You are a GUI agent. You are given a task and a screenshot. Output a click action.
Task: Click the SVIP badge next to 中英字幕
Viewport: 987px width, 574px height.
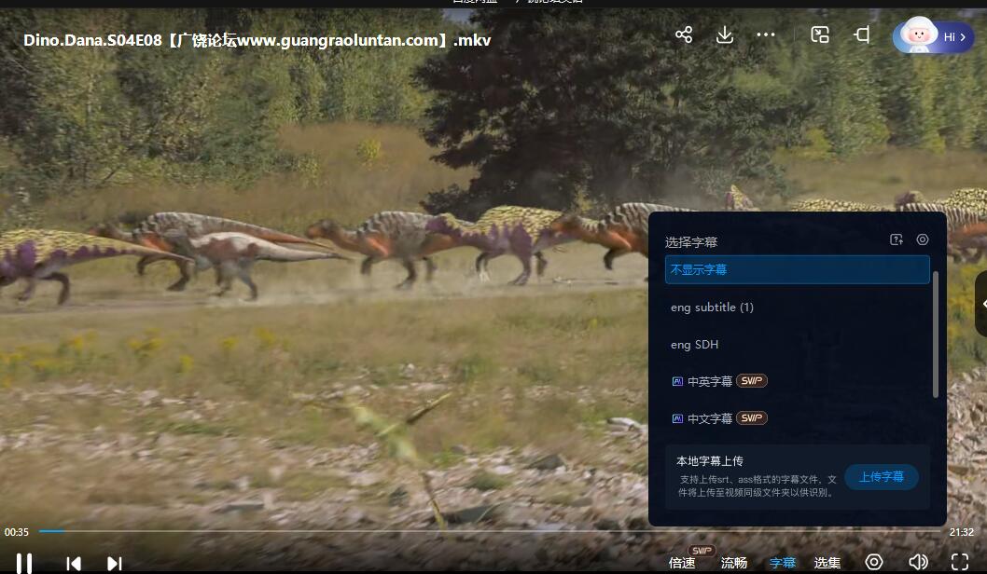coord(752,381)
